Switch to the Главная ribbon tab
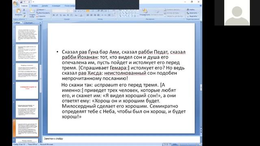Viewport: 260px width, 146px height. click(x=24, y=6)
